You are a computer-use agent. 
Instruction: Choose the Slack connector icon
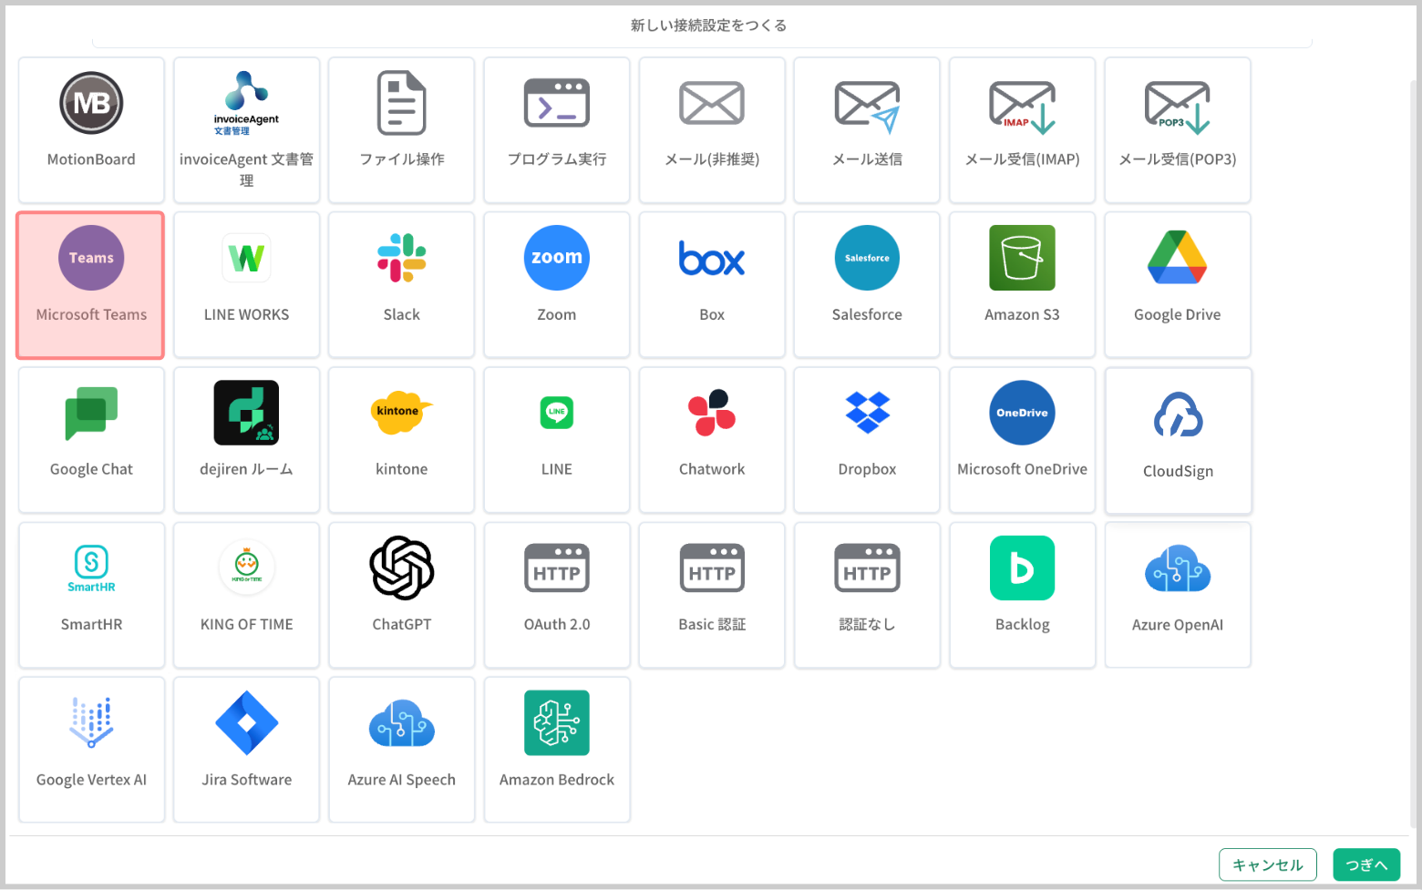tap(401, 258)
